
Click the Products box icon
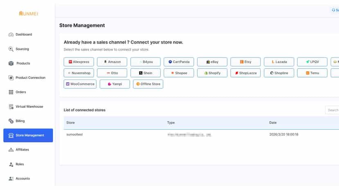[11, 63]
